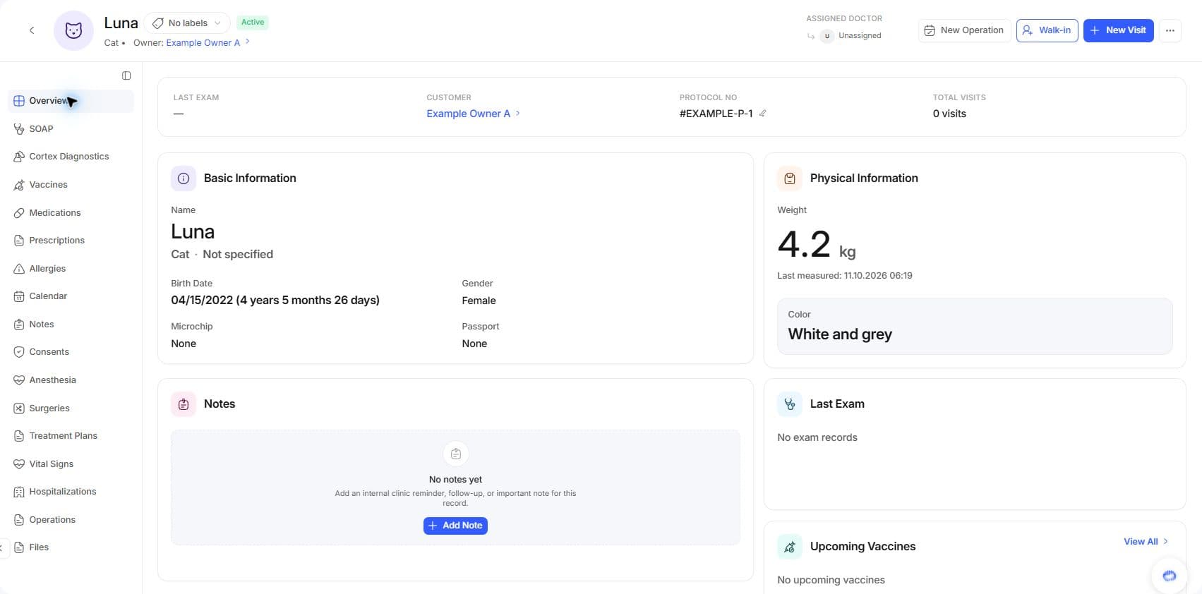Open the more options ellipsis menu
This screenshot has width=1202, height=594.
coord(1170,30)
